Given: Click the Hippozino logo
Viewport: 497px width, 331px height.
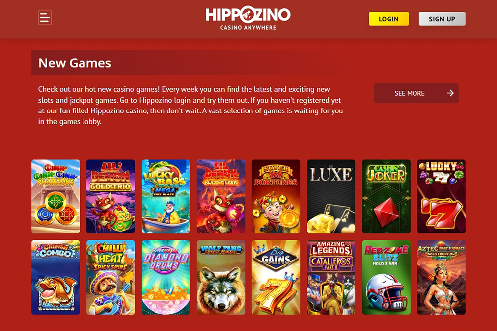Looking at the screenshot, I should tap(248, 18).
